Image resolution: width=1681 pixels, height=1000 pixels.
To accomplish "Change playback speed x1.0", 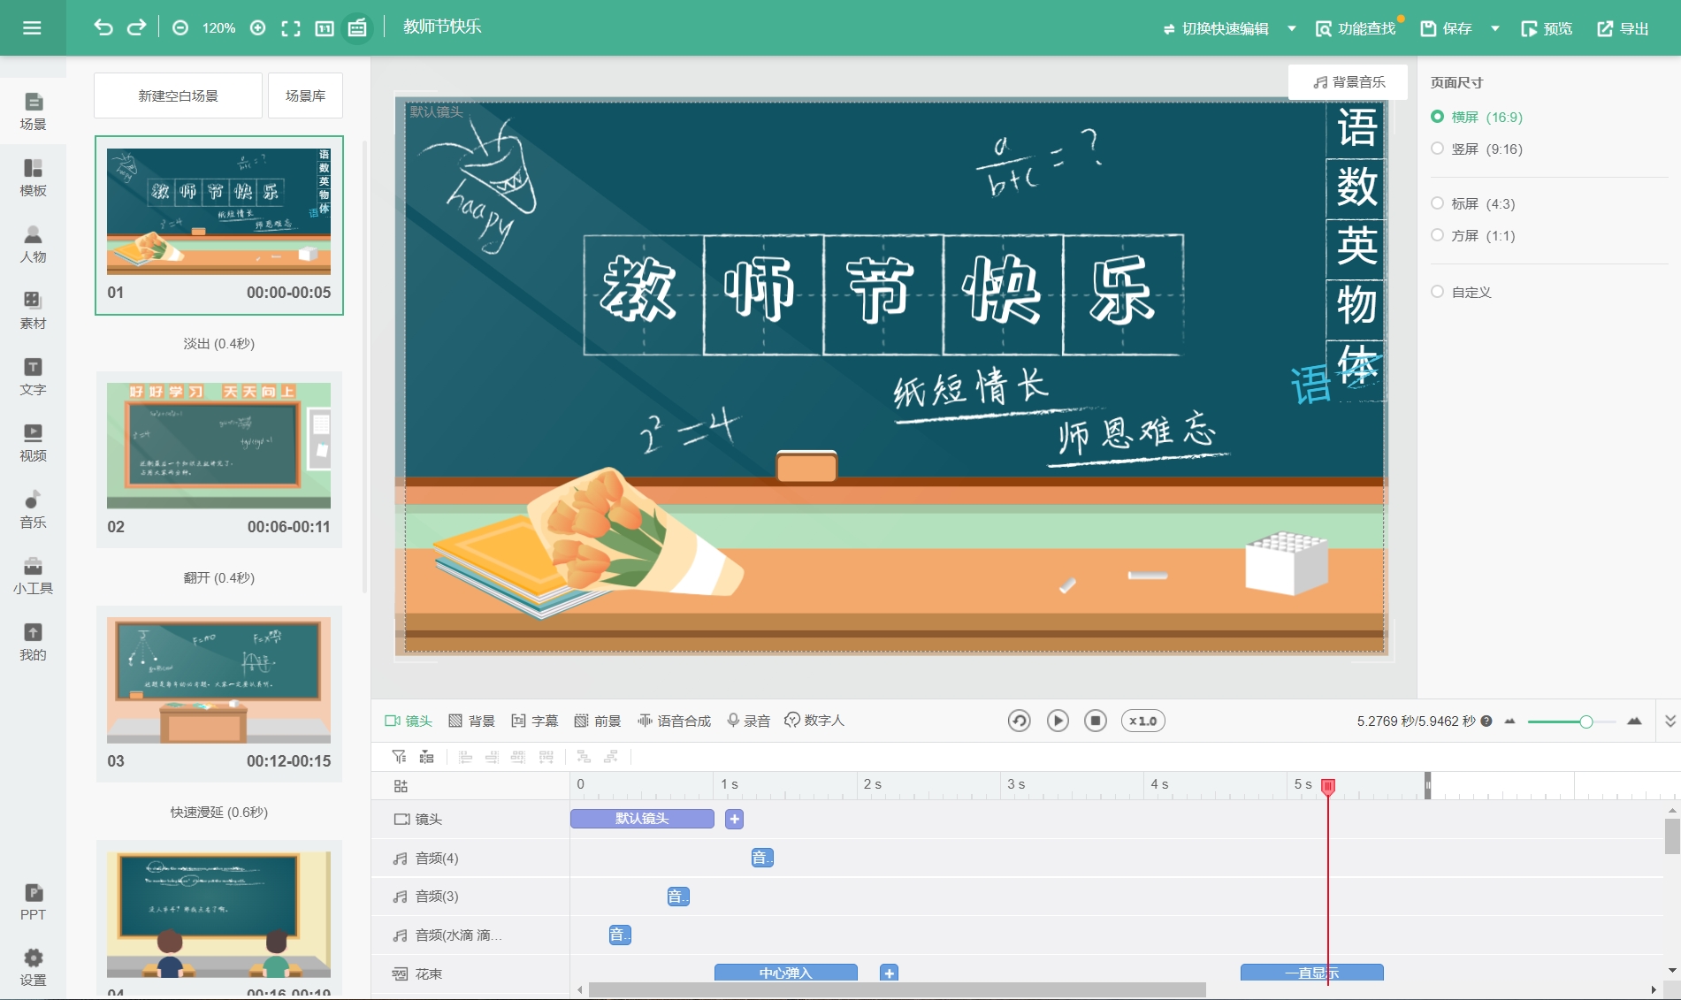I will (1142, 721).
